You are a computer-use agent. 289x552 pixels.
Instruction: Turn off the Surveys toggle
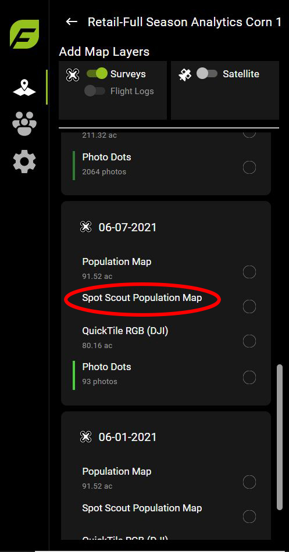[x=97, y=74]
